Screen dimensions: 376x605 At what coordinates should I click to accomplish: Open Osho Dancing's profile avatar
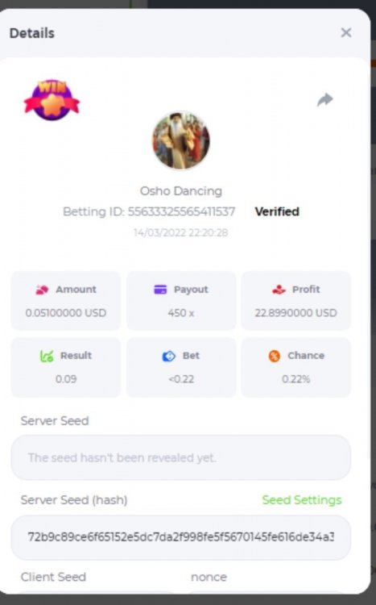[180, 141]
